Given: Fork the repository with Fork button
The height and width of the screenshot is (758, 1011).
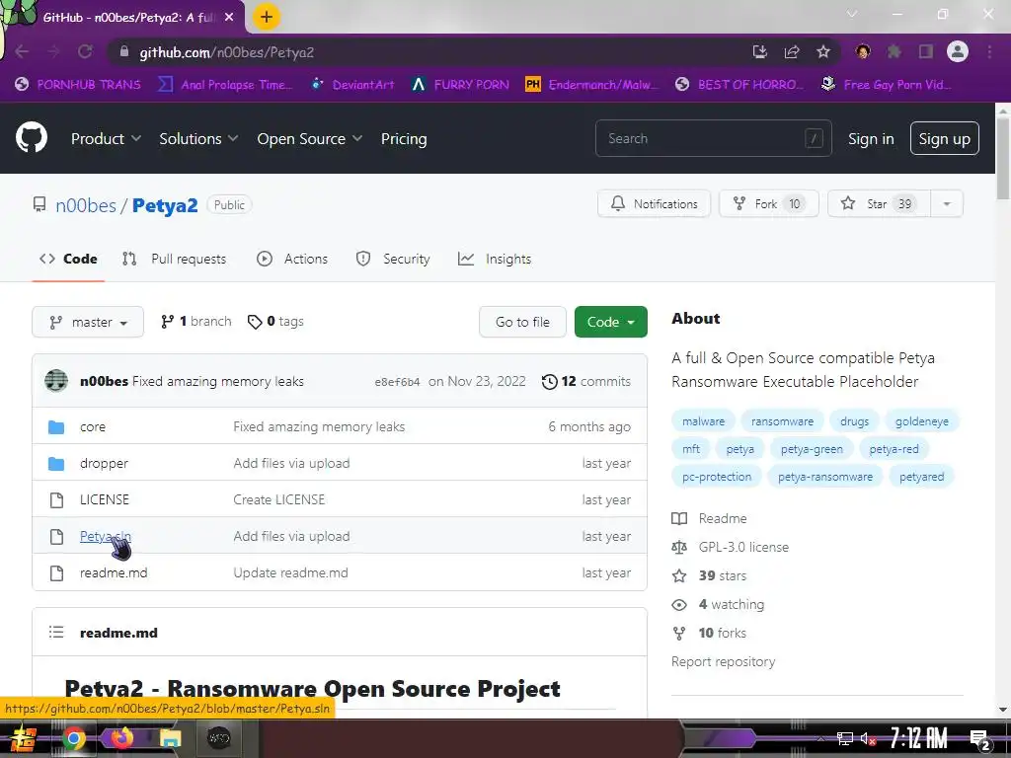Looking at the screenshot, I should [x=768, y=203].
